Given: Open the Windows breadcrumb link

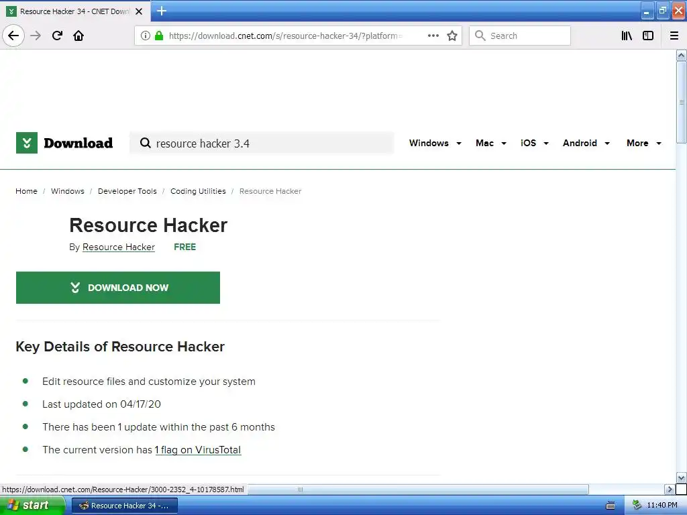Looking at the screenshot, I should [x=68, y=191].
